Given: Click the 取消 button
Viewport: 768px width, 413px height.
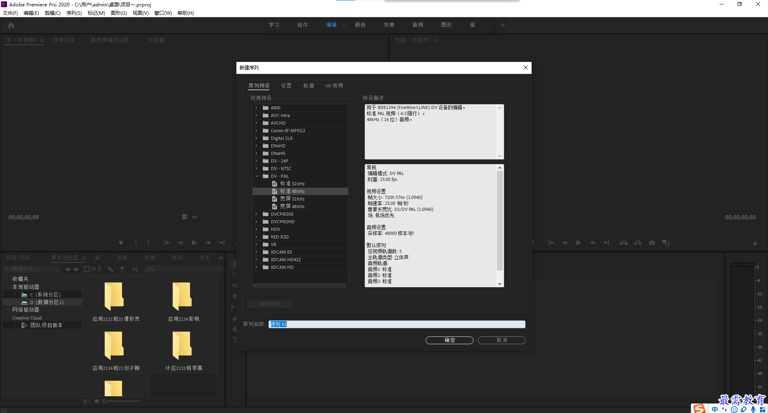Looking at the screenshot, I should tap(502, 340).
